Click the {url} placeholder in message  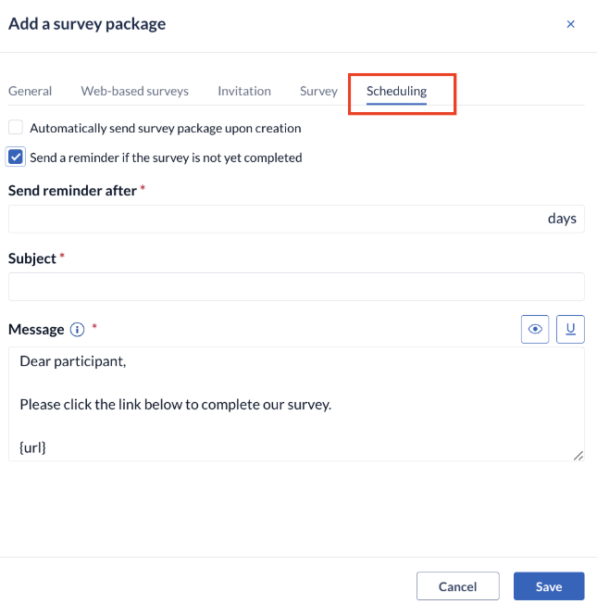(32, 447)
